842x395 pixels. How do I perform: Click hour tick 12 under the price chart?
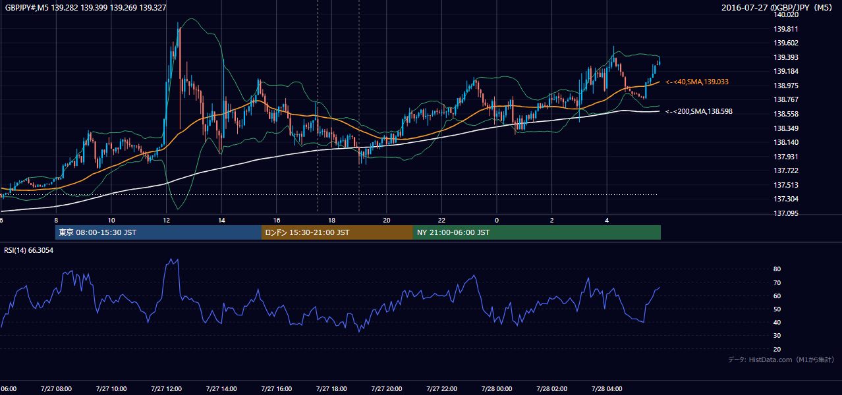(x=167, y=220)
